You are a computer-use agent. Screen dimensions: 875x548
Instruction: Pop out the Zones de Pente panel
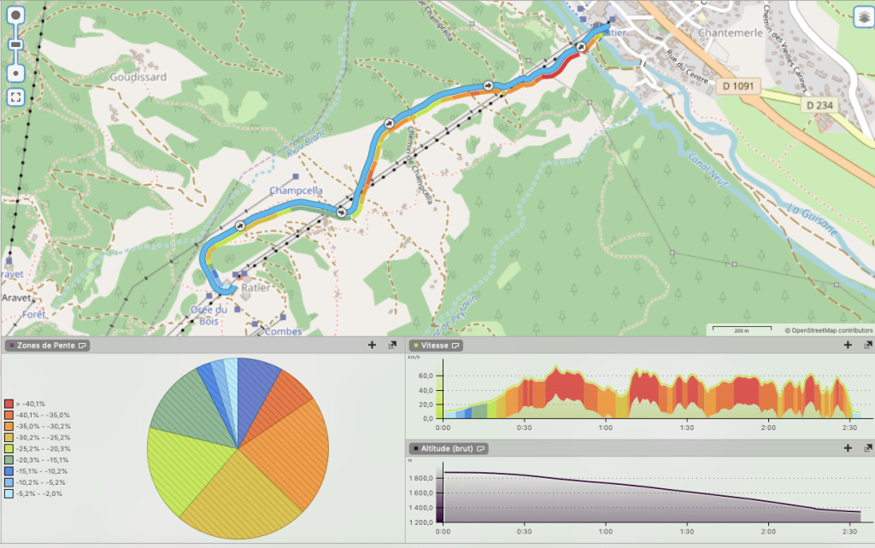[392, 346]
